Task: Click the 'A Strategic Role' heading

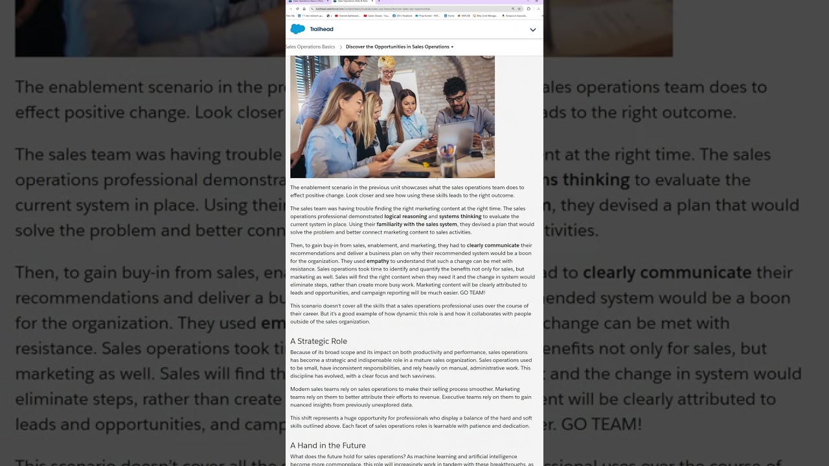Action: pyautogui.click(x=319, y=341)
